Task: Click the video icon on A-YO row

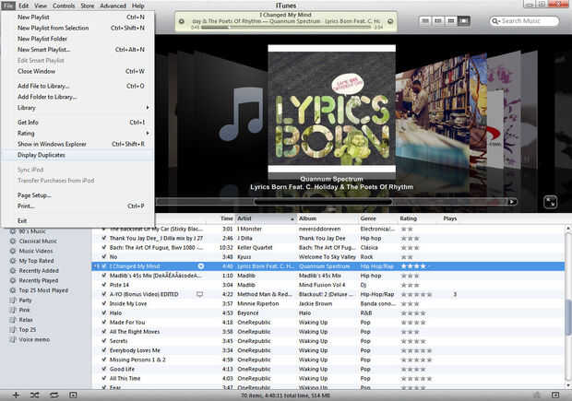Action: coord(199,294)
